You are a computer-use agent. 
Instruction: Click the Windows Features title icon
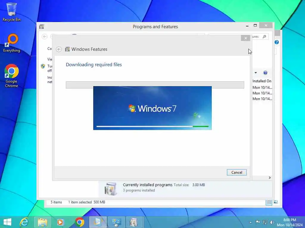point(67,49)
